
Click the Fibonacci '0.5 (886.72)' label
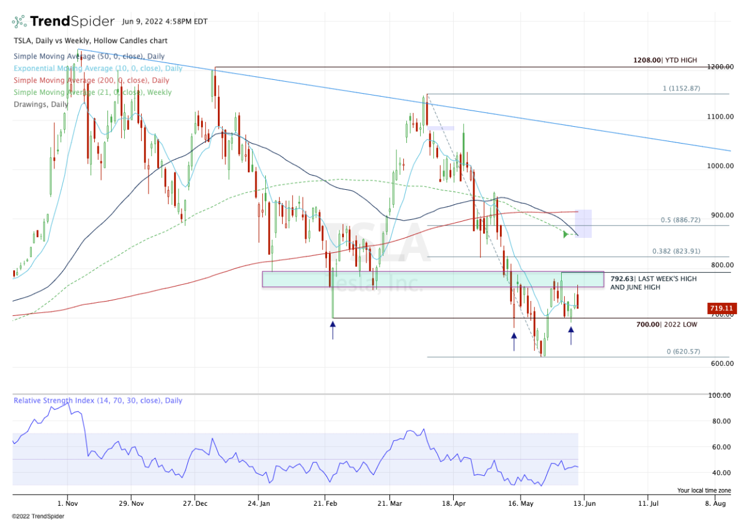(680, 221)
